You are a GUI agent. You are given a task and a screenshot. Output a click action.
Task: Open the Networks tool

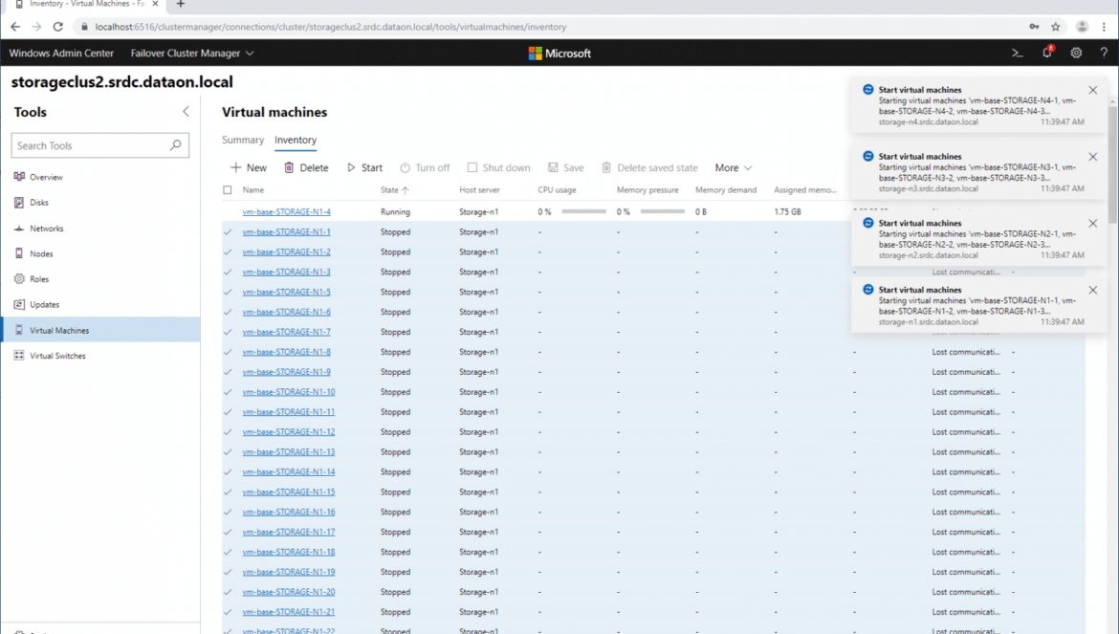click(47, 229)
